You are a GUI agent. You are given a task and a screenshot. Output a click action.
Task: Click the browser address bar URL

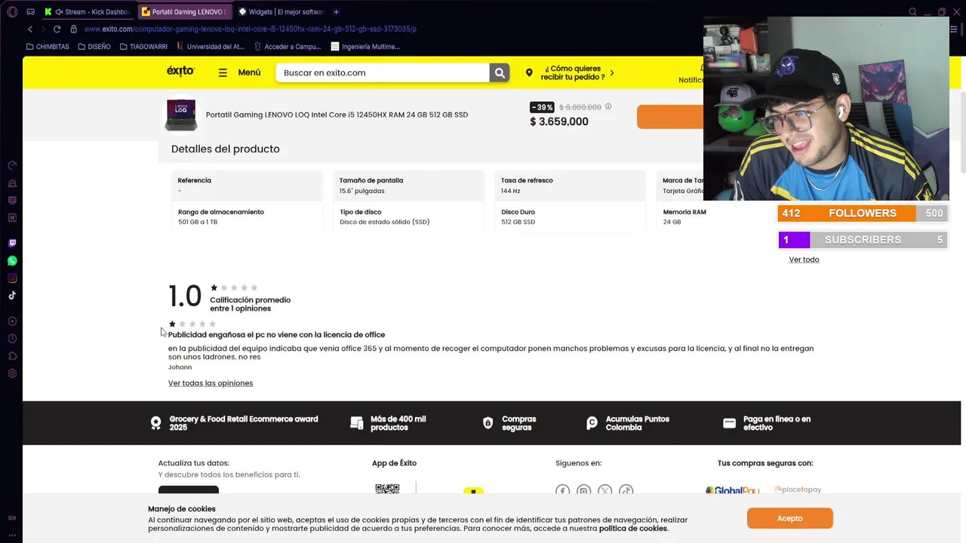point(251,29)
